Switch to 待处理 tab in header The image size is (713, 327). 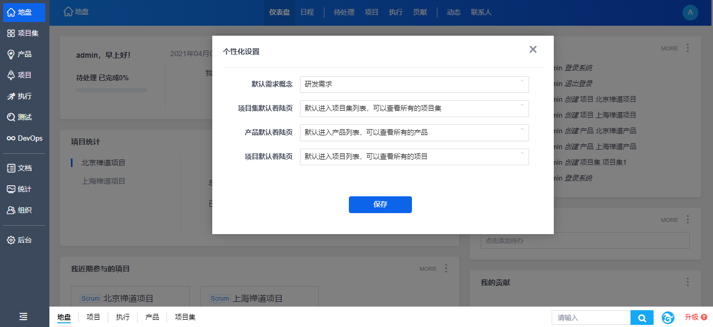[344, 12]
